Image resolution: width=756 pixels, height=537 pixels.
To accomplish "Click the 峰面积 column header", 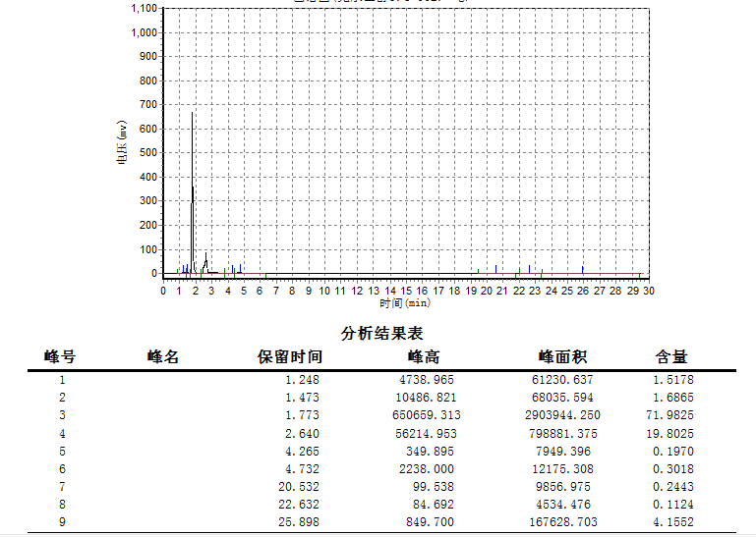I will pos(562,357).
